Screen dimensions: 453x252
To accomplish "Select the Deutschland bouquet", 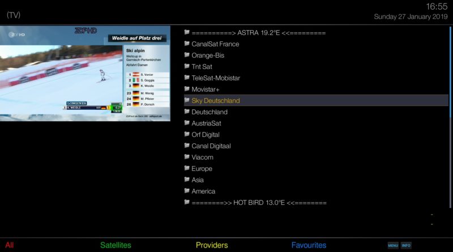I will coord(316,112).
